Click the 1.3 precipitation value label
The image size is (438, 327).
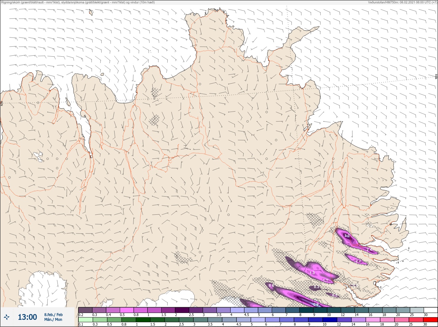pos(312,273)
